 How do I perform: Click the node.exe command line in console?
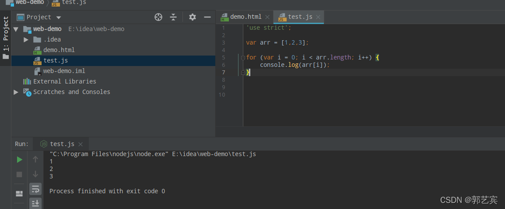pyautogui.click(x=153, y=154)
